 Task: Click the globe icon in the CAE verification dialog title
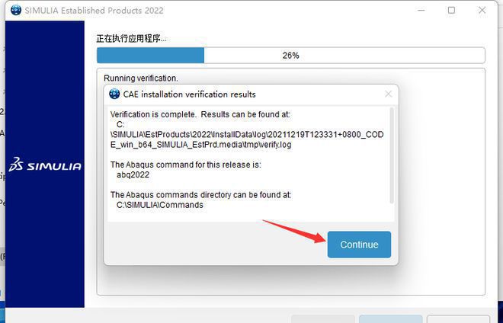click(x=114, y=94)
